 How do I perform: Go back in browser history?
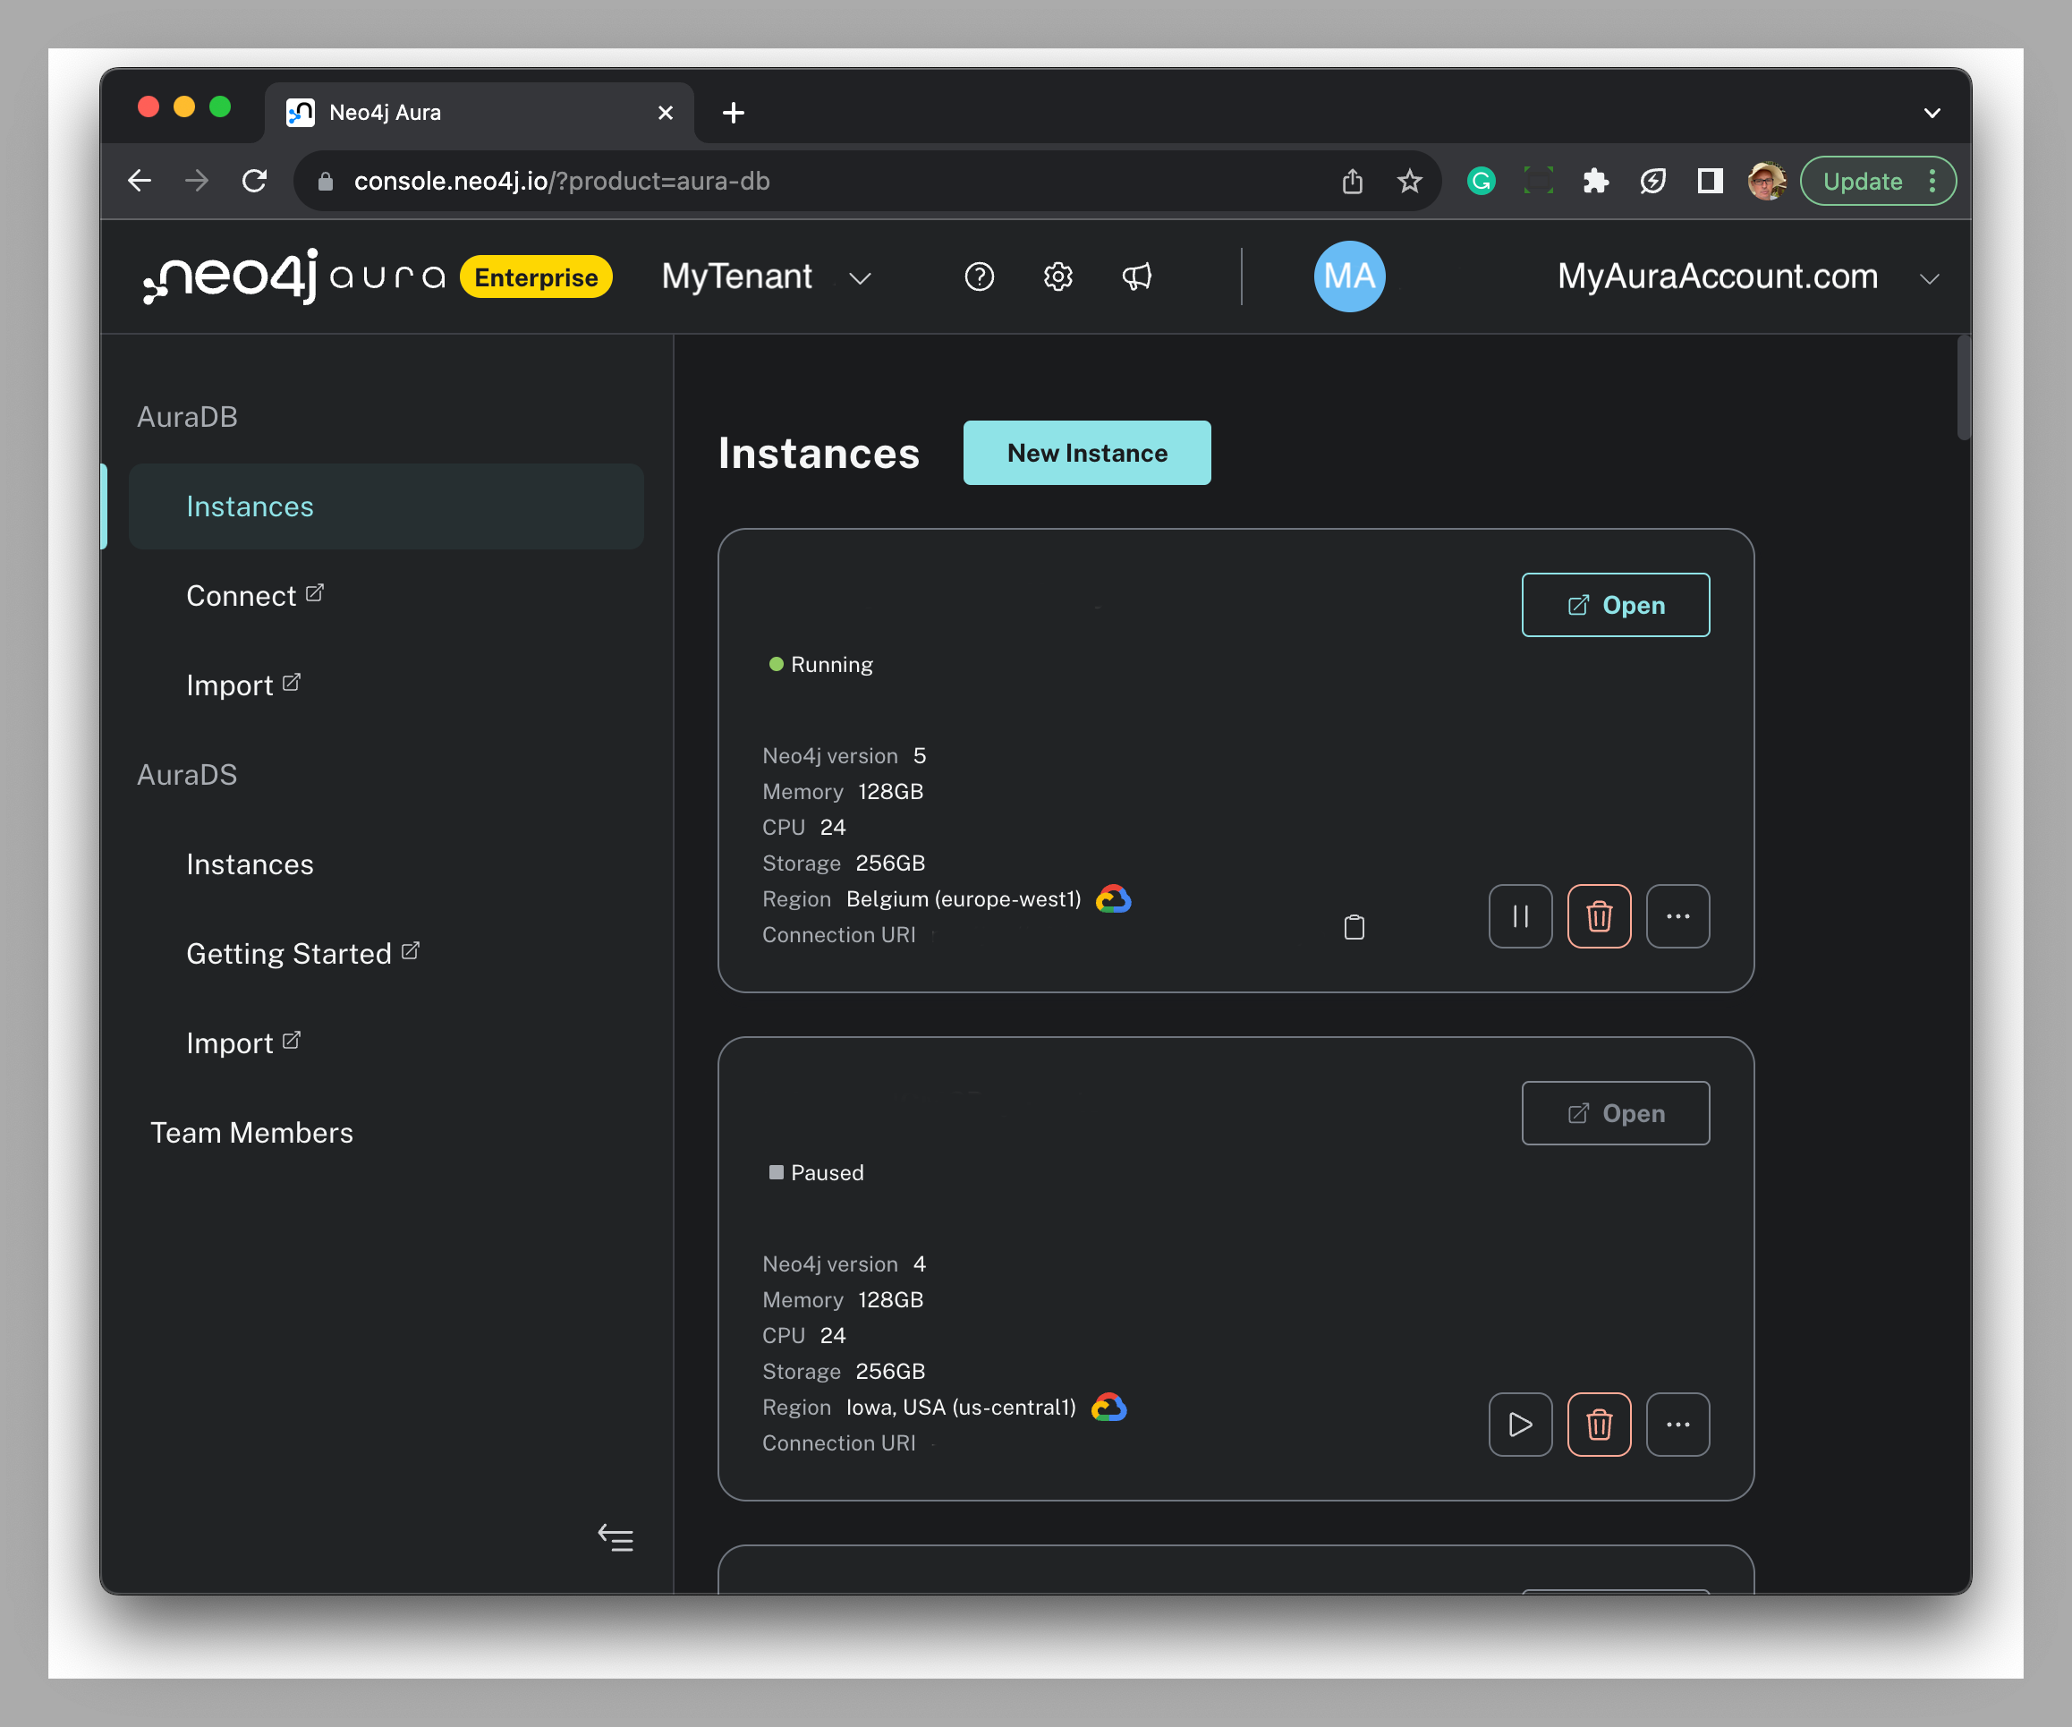click(140, 181)
